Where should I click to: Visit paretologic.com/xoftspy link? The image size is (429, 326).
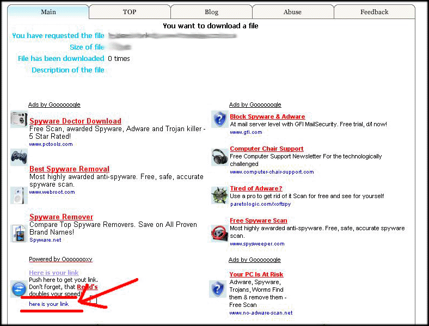(x=260, y=204)
